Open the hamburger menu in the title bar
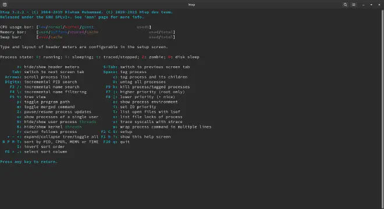Screen dimensions: 384x209 [354, 5]
